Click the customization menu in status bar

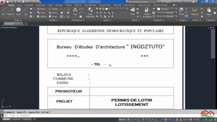pyautogui.click(x=215, y=120)
